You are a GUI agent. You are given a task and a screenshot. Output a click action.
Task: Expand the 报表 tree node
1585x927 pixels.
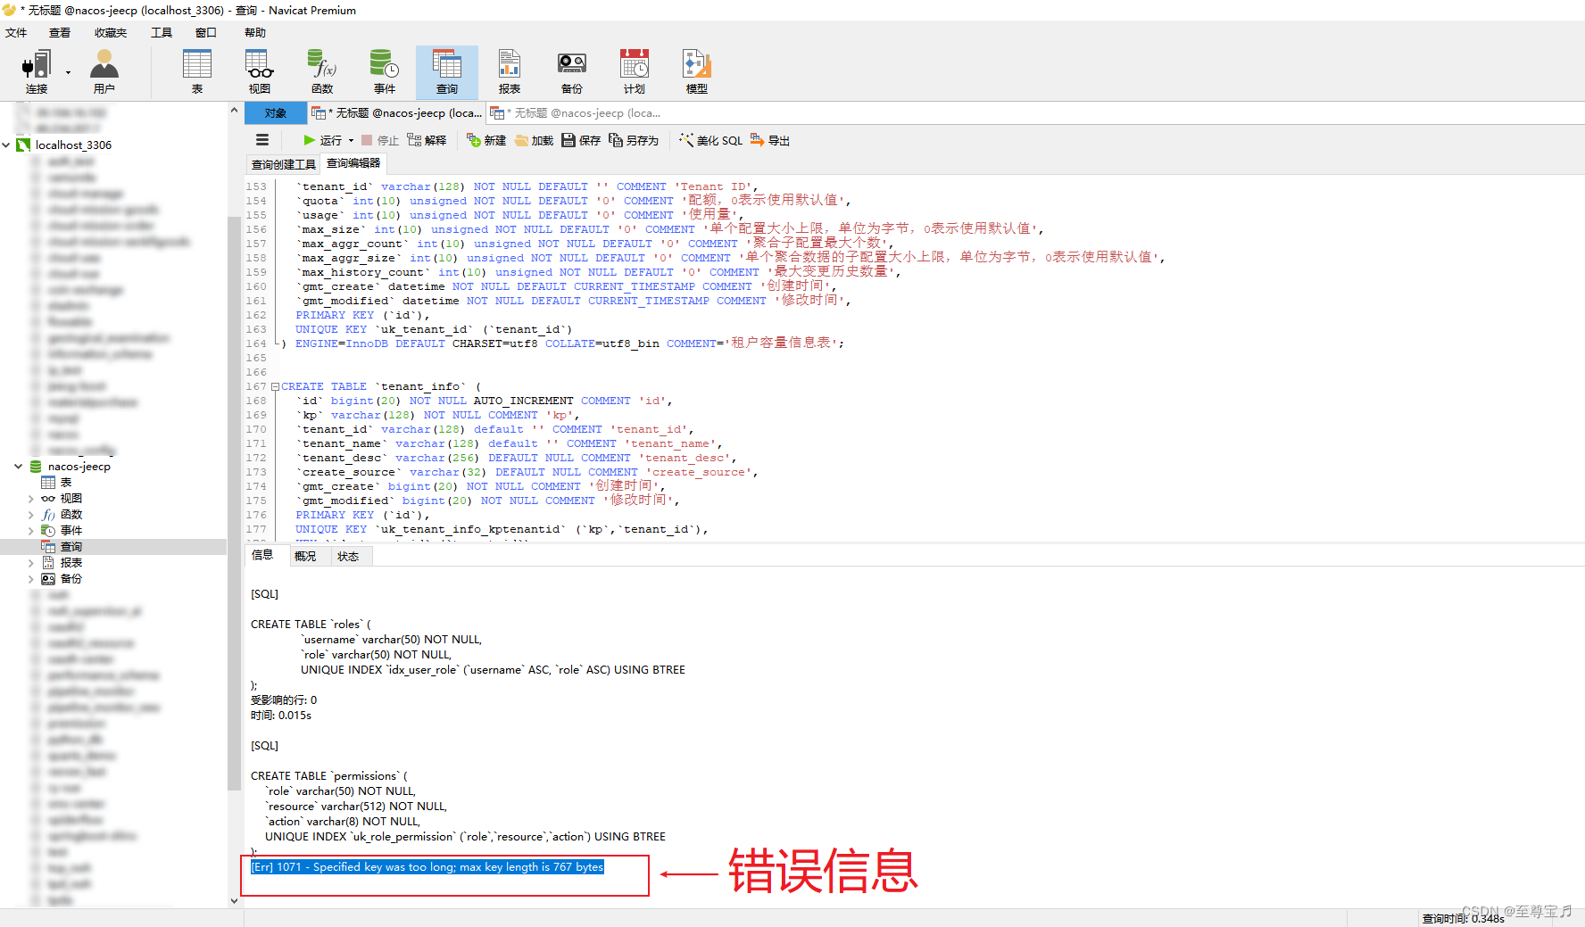[30, 563]
